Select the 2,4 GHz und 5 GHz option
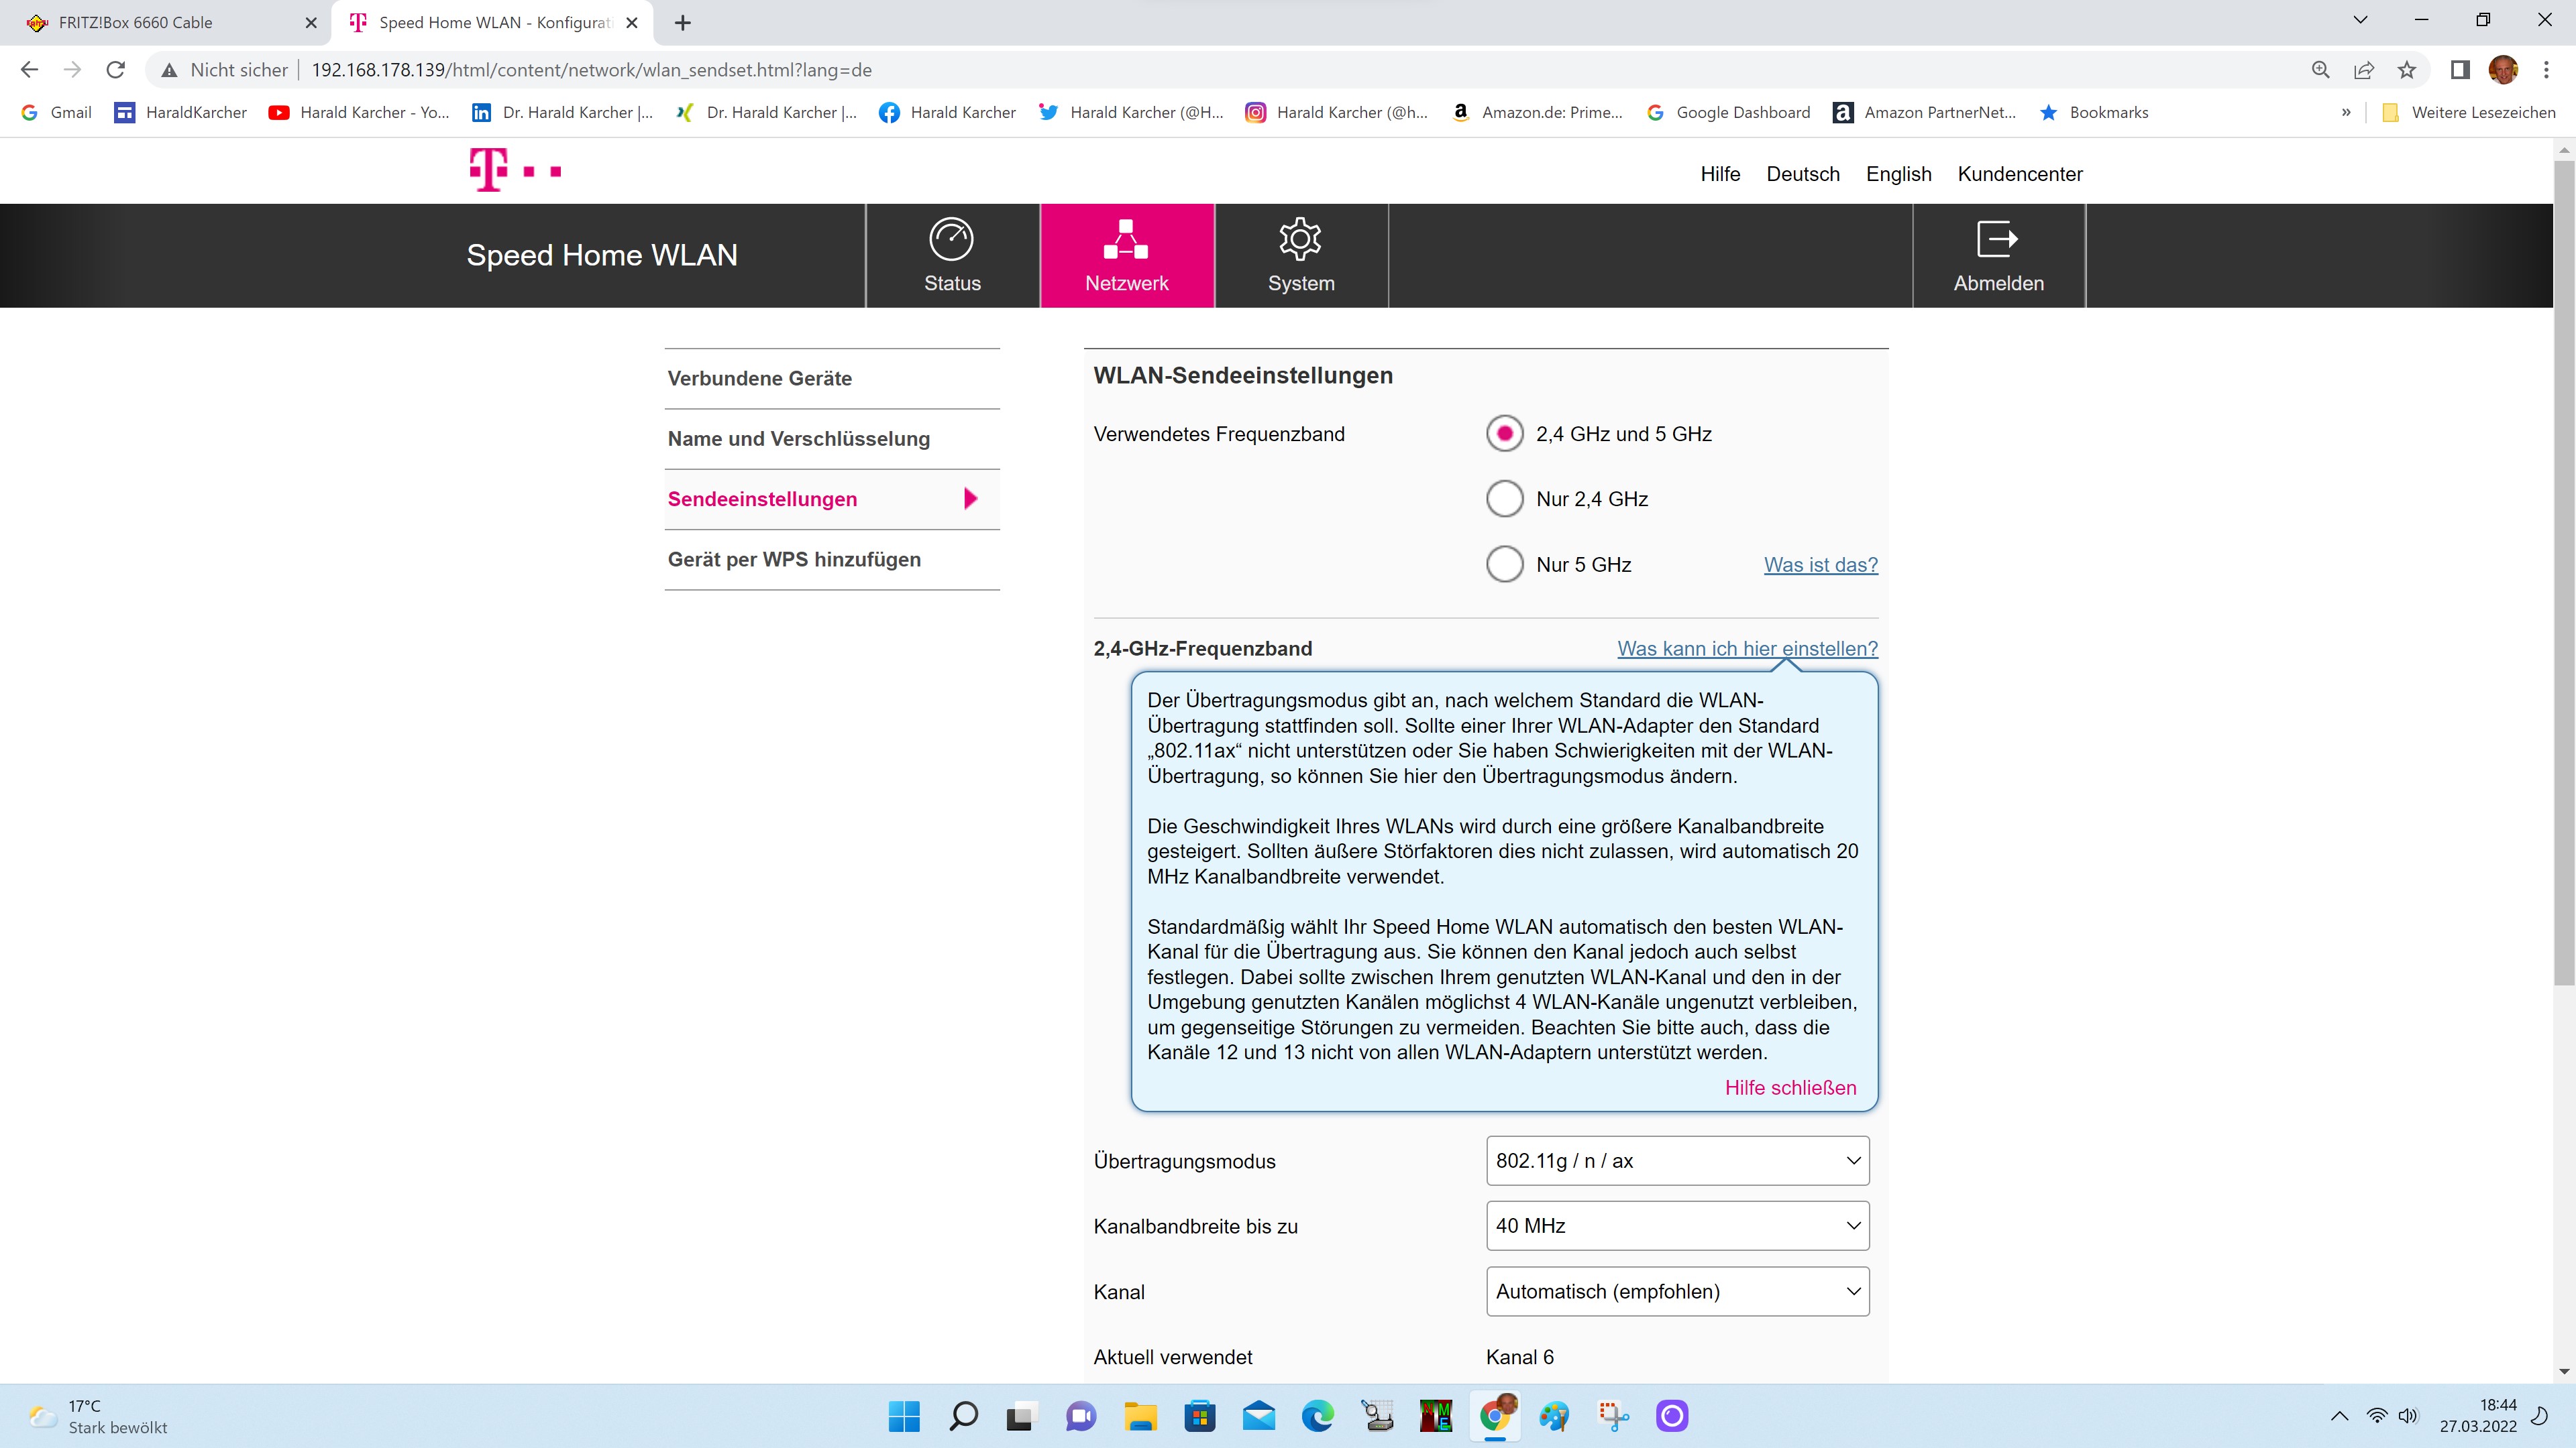This screenshot has width=2576, height=1448. tap(1504, 434)
